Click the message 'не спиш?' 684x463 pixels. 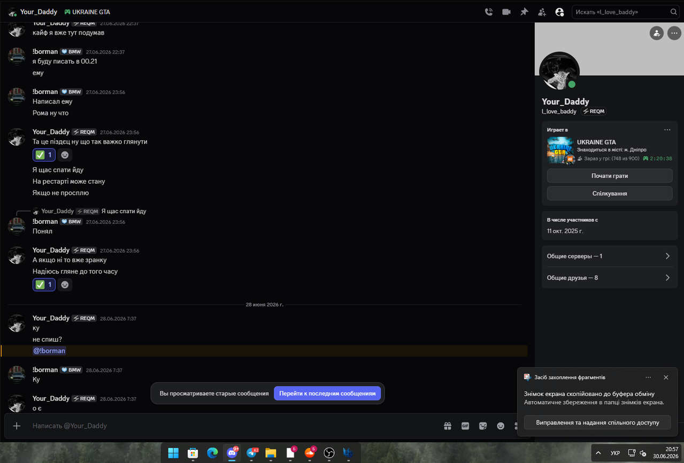click(x=47, y=339)
